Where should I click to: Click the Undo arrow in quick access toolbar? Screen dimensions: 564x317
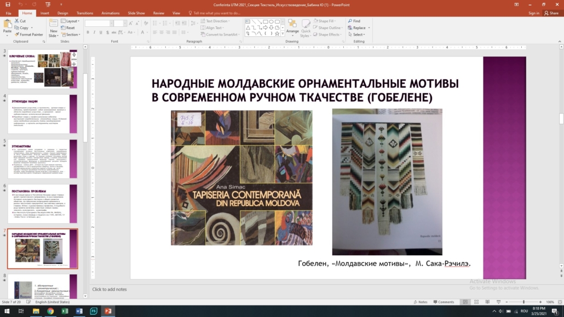(20, 5)
